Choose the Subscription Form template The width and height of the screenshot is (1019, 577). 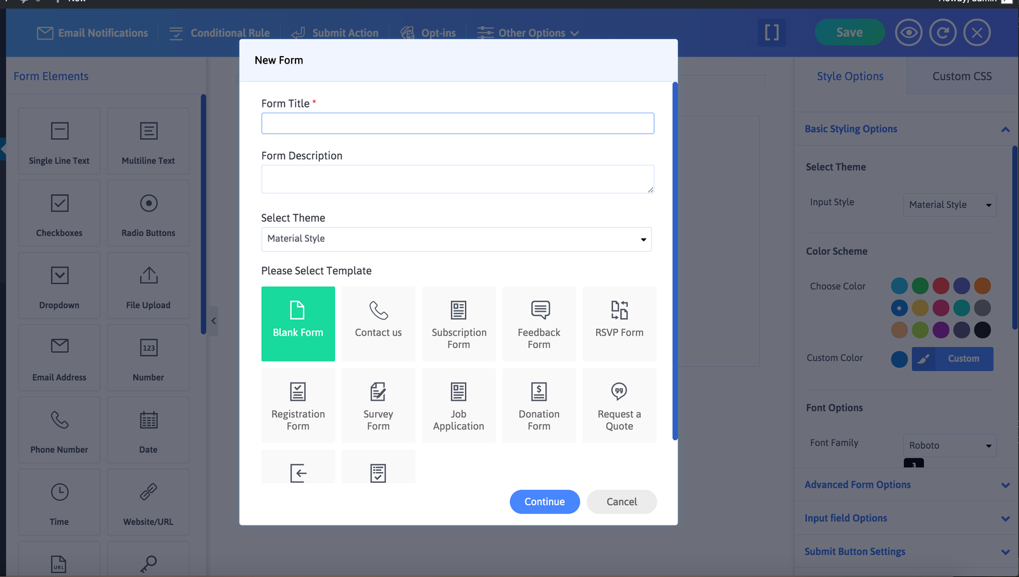[459, 323]
